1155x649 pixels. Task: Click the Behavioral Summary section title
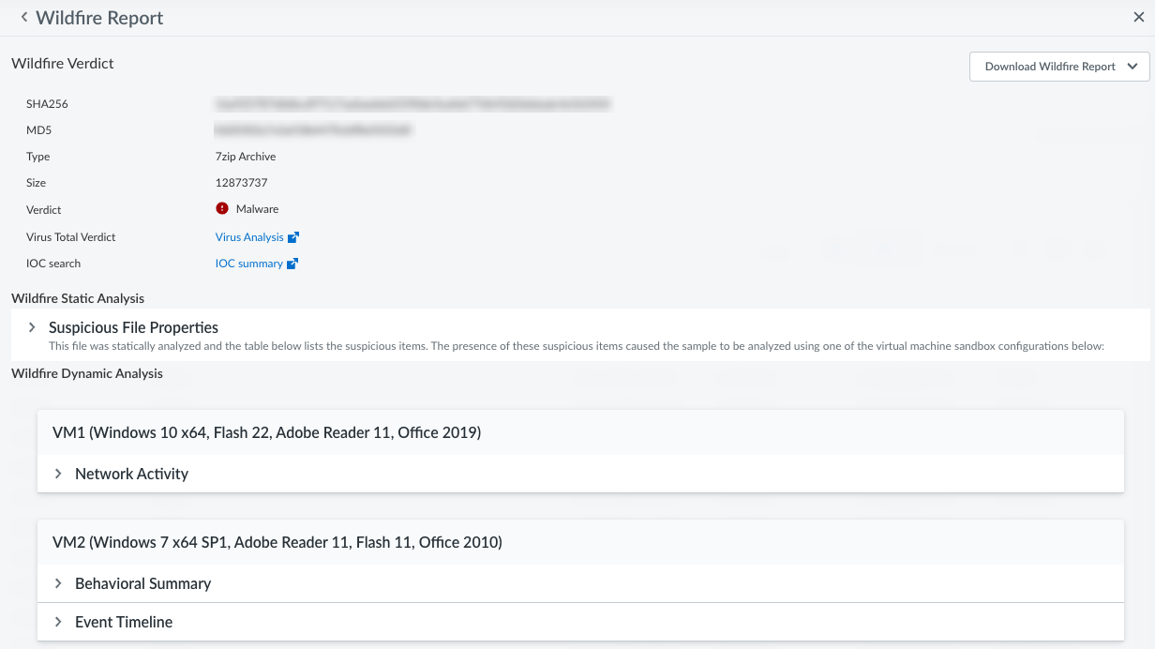142,583
